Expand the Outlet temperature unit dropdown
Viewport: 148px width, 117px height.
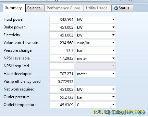113,105
